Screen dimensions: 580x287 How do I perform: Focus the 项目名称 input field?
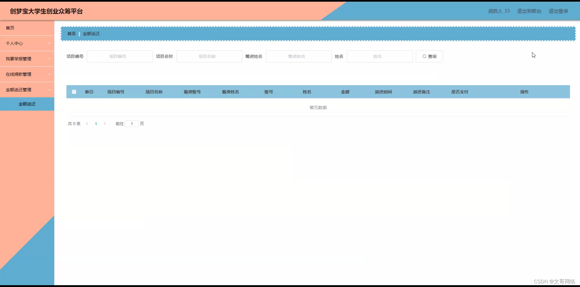click(209, 56)
